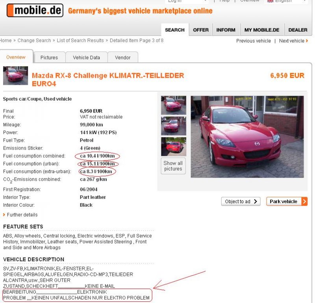Click orange arrow on Park vehicle

[x=304, y=201]
